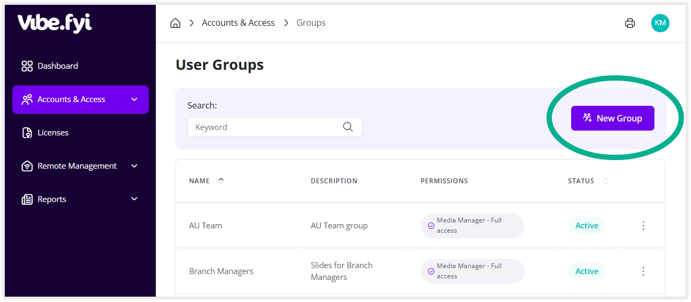The height and width of the screenshot is (302, 691).
Task: Select the Branch Managers group name
Action: point(221,271)
